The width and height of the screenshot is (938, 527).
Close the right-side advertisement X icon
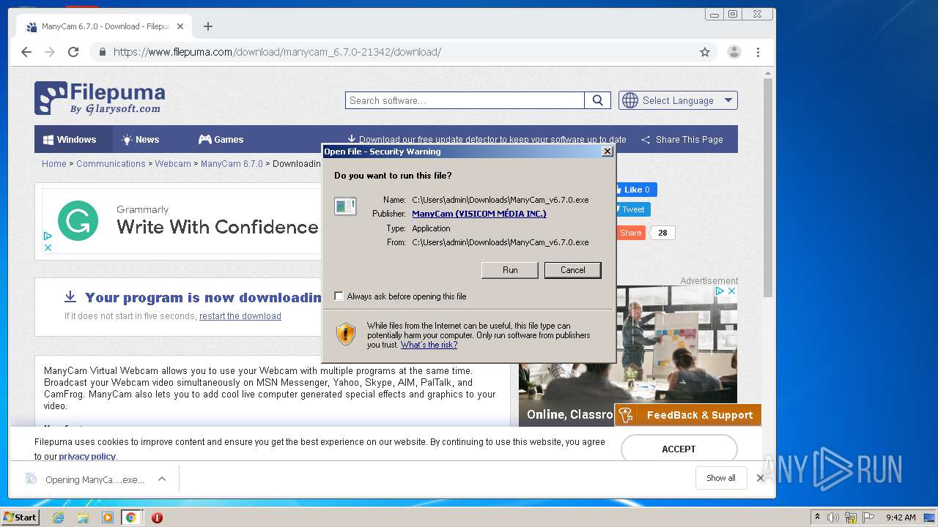tap(731, 291)
